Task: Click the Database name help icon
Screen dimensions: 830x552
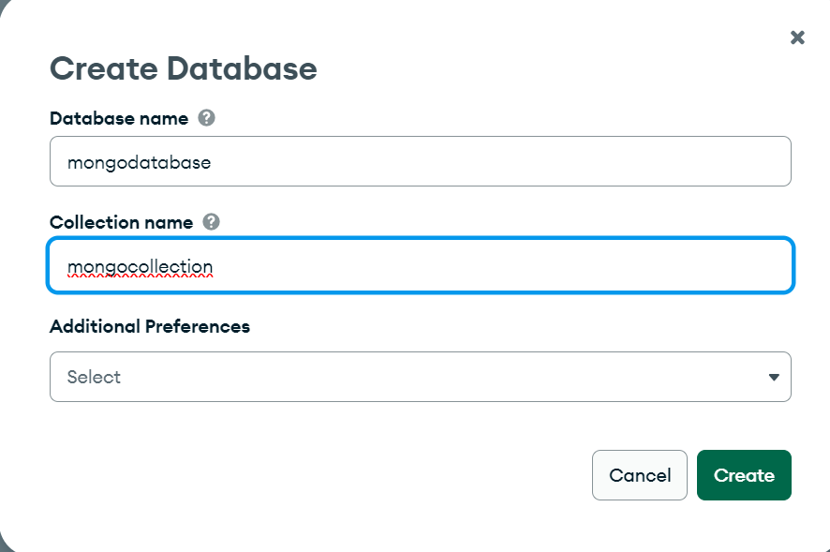Action: (x=207, y=118)
